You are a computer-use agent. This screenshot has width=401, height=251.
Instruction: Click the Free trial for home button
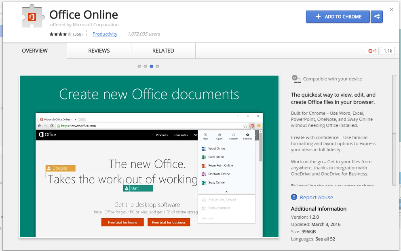point(122,222)
